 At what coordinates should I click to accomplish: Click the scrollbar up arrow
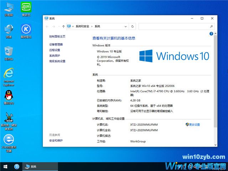(215, 33)
